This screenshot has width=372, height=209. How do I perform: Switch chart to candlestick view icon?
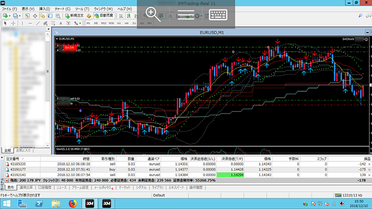[x=129, y=16]
